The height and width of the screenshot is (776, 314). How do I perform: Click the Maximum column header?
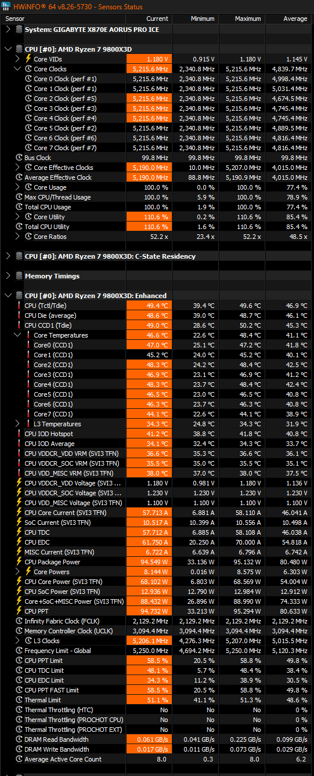(x=242, y=19)
